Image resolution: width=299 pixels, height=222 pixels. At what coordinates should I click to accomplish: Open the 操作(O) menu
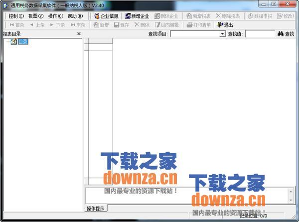point(56,16)
